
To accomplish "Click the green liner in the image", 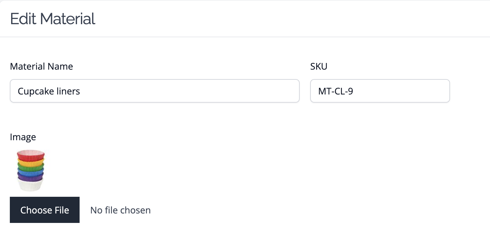I will click(x=30, y=167).
